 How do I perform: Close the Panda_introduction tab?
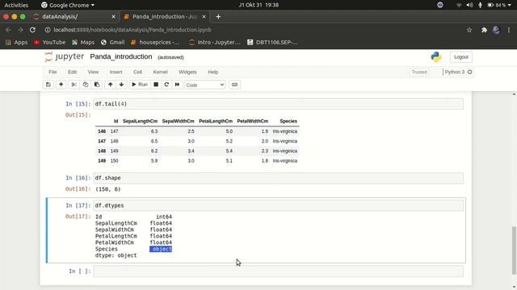[x=204, y=16]
